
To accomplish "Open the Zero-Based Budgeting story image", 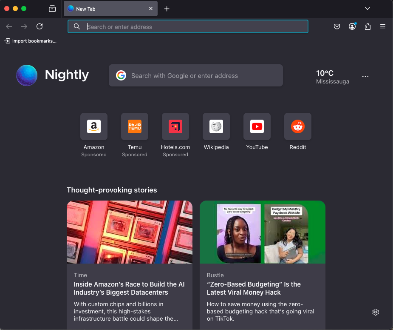I will [263, 232].
